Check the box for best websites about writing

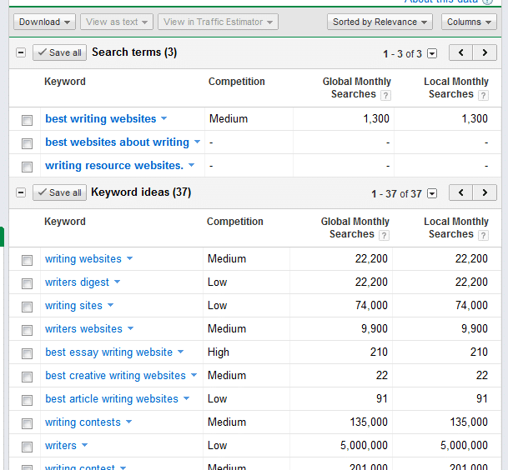27,143
